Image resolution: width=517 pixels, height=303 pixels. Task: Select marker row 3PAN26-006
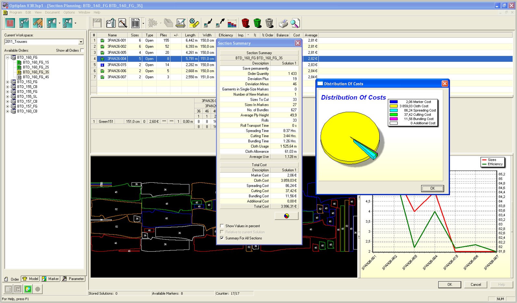(x=117, y=71)
